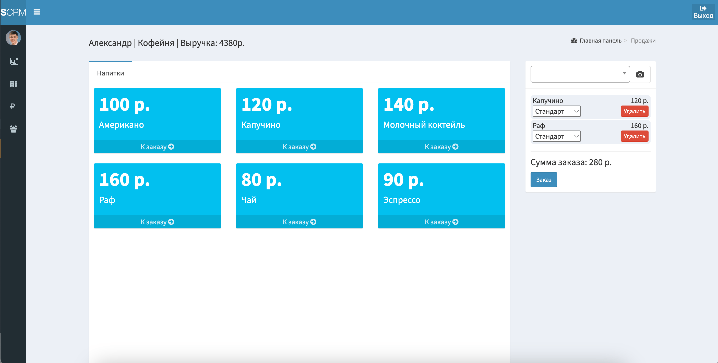Open the Раф size Стандарт dropdown
The image size is (718, 363).
[x=556, y=136]
